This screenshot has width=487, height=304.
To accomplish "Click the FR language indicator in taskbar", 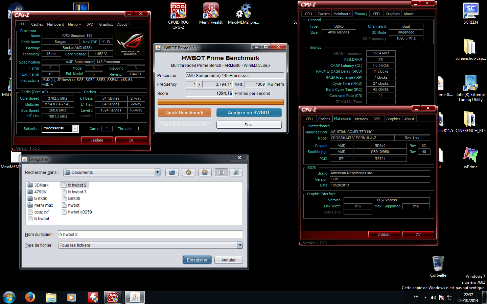I will click(x=416, y=297).
